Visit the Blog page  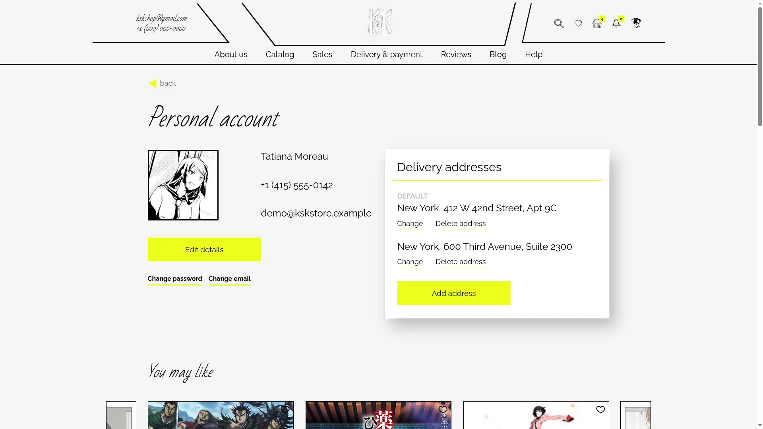(498, 54)
